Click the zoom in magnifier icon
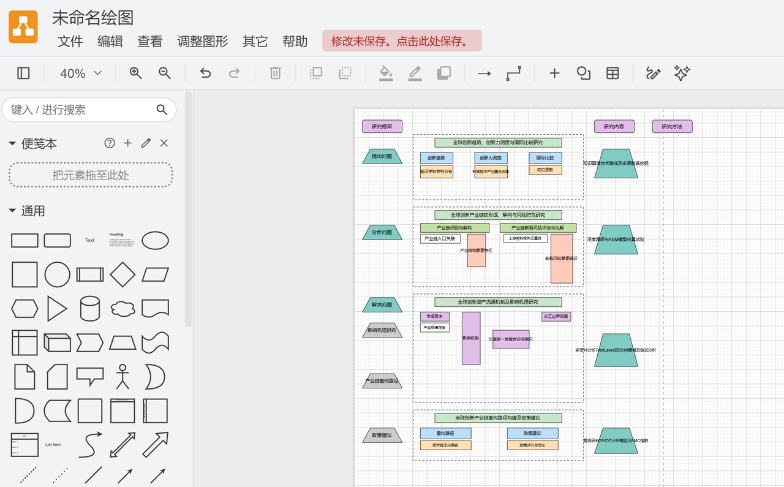784x487 pixels. tap(136, 74)
